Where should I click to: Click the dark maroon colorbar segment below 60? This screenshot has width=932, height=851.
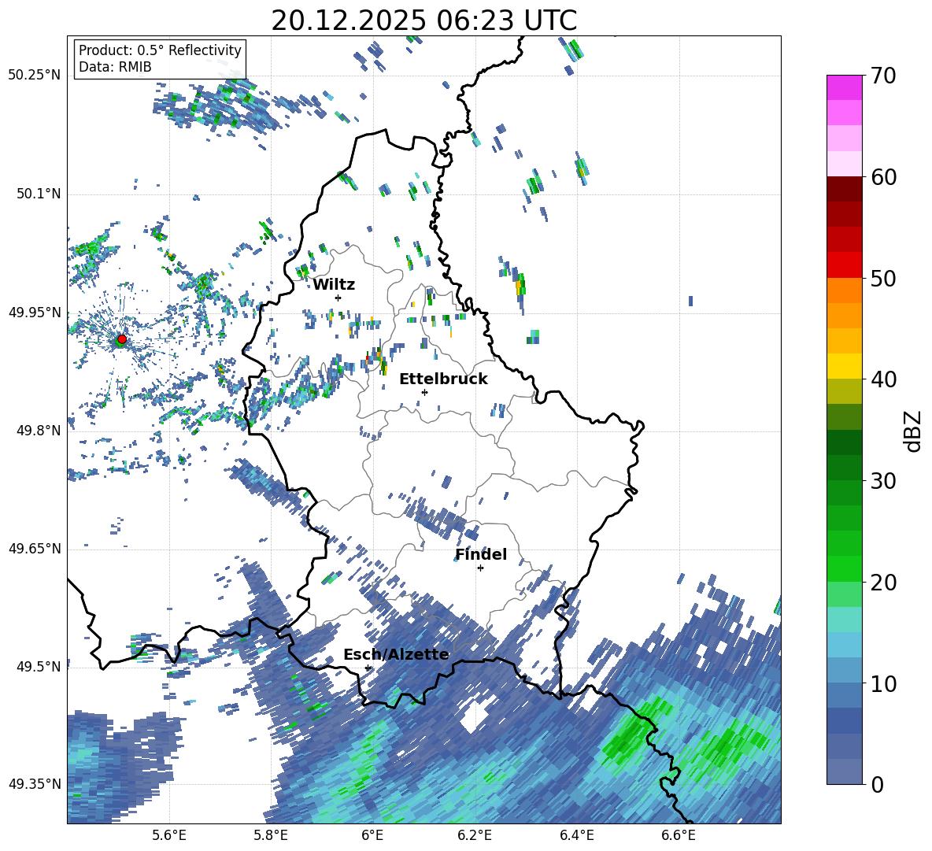click(844, 188)
